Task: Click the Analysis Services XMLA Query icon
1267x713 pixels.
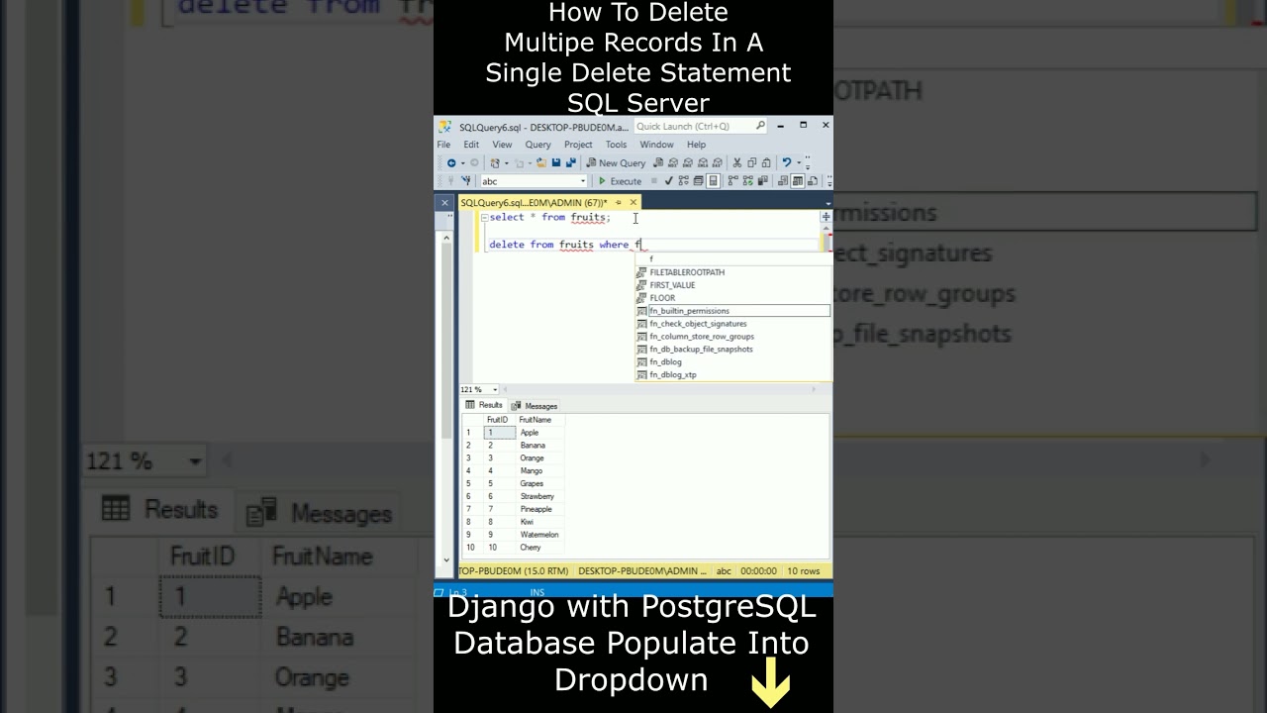Action: click(703, 163)
